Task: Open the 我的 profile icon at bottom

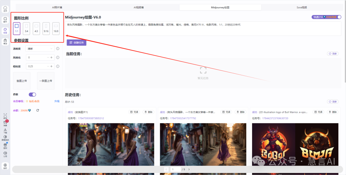Action: click(x=5, y=166)
